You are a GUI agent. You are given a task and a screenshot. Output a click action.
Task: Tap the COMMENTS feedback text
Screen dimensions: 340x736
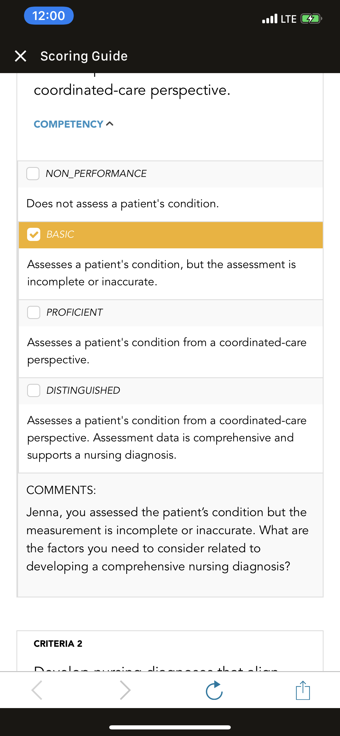tap(168, 539)
